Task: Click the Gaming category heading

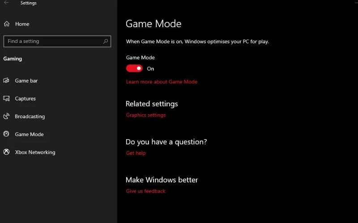Action: pyautogui.click(x=13, y=59)
